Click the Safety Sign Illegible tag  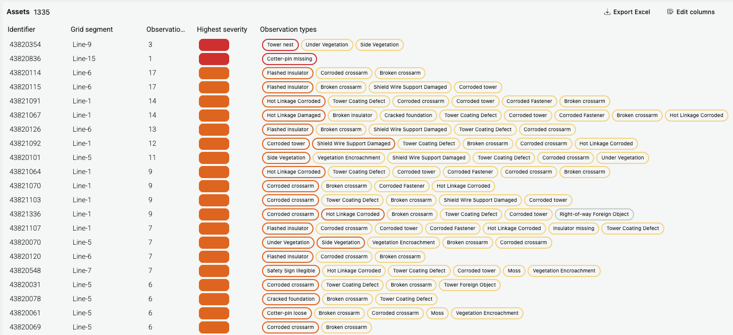[x=291, y=271]
